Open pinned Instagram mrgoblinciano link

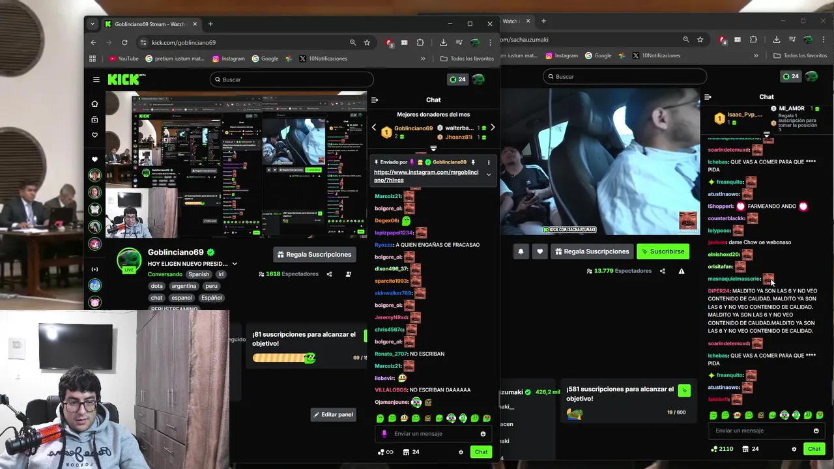[x=426, y=176]
